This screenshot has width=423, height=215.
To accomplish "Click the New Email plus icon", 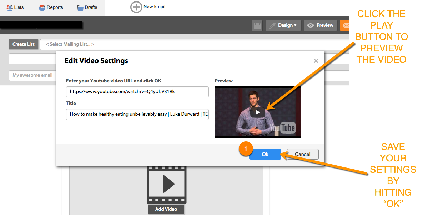I will [x=136, y=7].
